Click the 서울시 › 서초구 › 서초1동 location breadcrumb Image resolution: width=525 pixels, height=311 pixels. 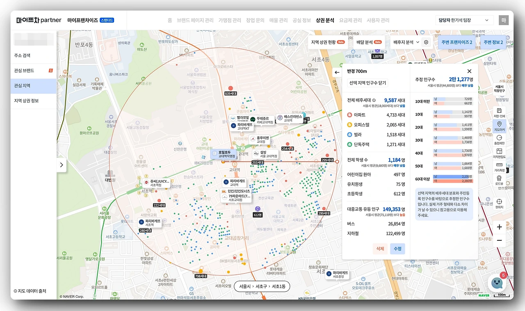(x=262, y=286)
